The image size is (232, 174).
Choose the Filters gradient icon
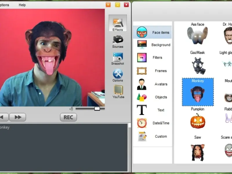tap(142, 57)
